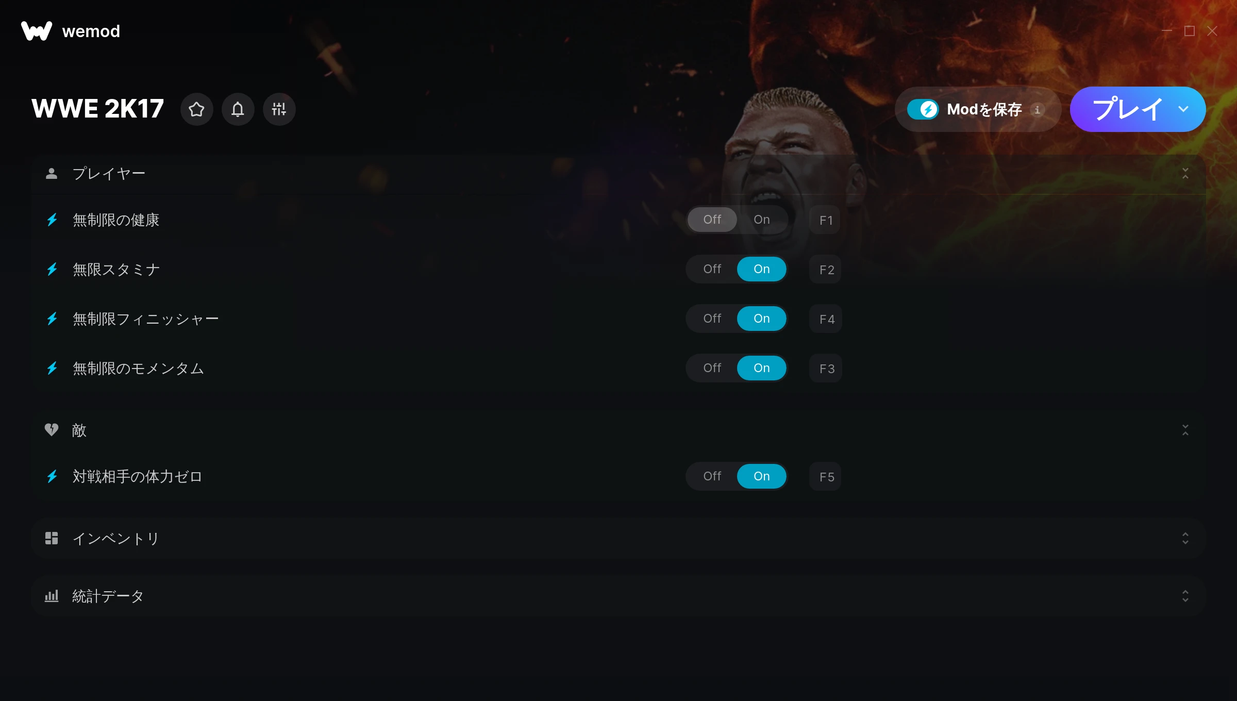Turn Off 無限スタミナ
The height and width of the screenshot is (701, 1237).
(x=712, y=269)
